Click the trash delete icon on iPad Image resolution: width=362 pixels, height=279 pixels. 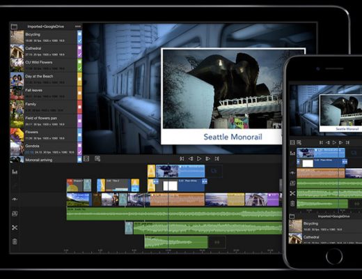(x=15, y=241)
